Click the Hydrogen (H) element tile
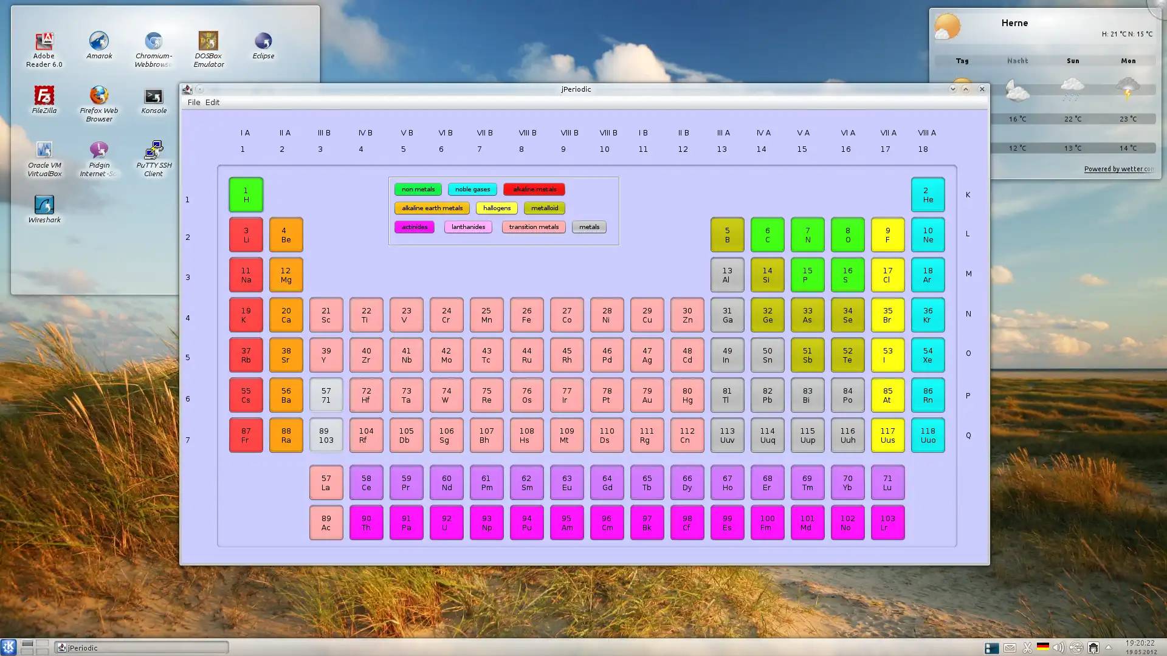The image size is (1167, 656). tap(246, 194)
